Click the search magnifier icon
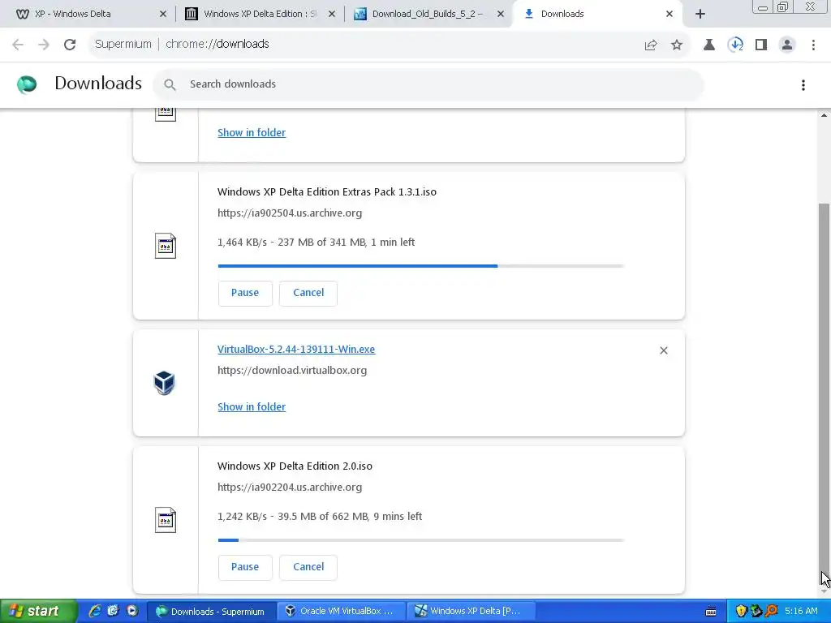The width and height of the screenshot is (831, 623). [x=170, y=84]
